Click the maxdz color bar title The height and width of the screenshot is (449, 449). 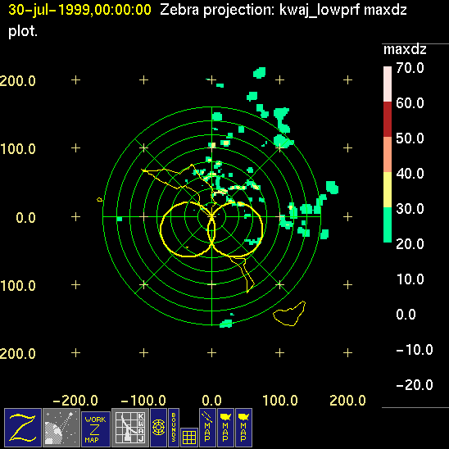click(x=405, y=49)
